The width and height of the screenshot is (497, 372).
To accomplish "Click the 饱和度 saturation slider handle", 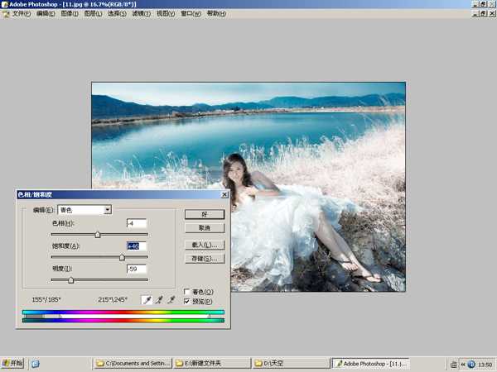I will tap(122, 258).
